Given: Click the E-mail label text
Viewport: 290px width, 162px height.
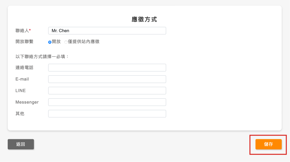Looking at the screenshot, I should pos(22,79).
